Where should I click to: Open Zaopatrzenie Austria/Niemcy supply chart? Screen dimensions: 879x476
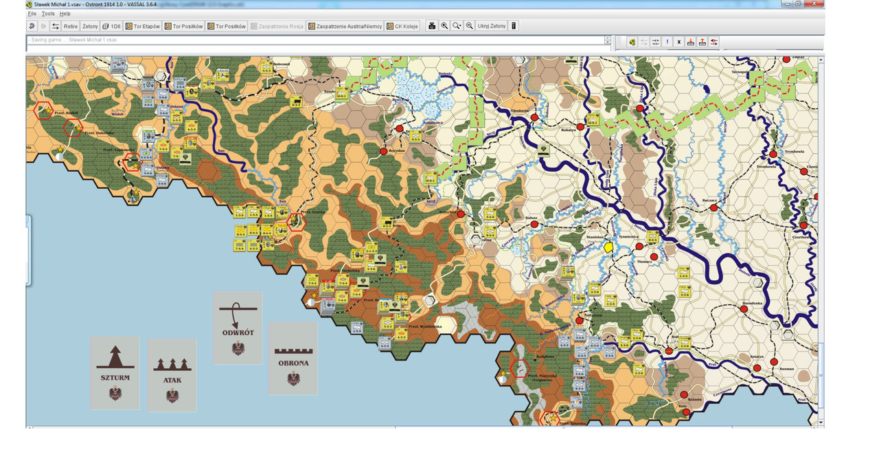(x=345, y=26)
